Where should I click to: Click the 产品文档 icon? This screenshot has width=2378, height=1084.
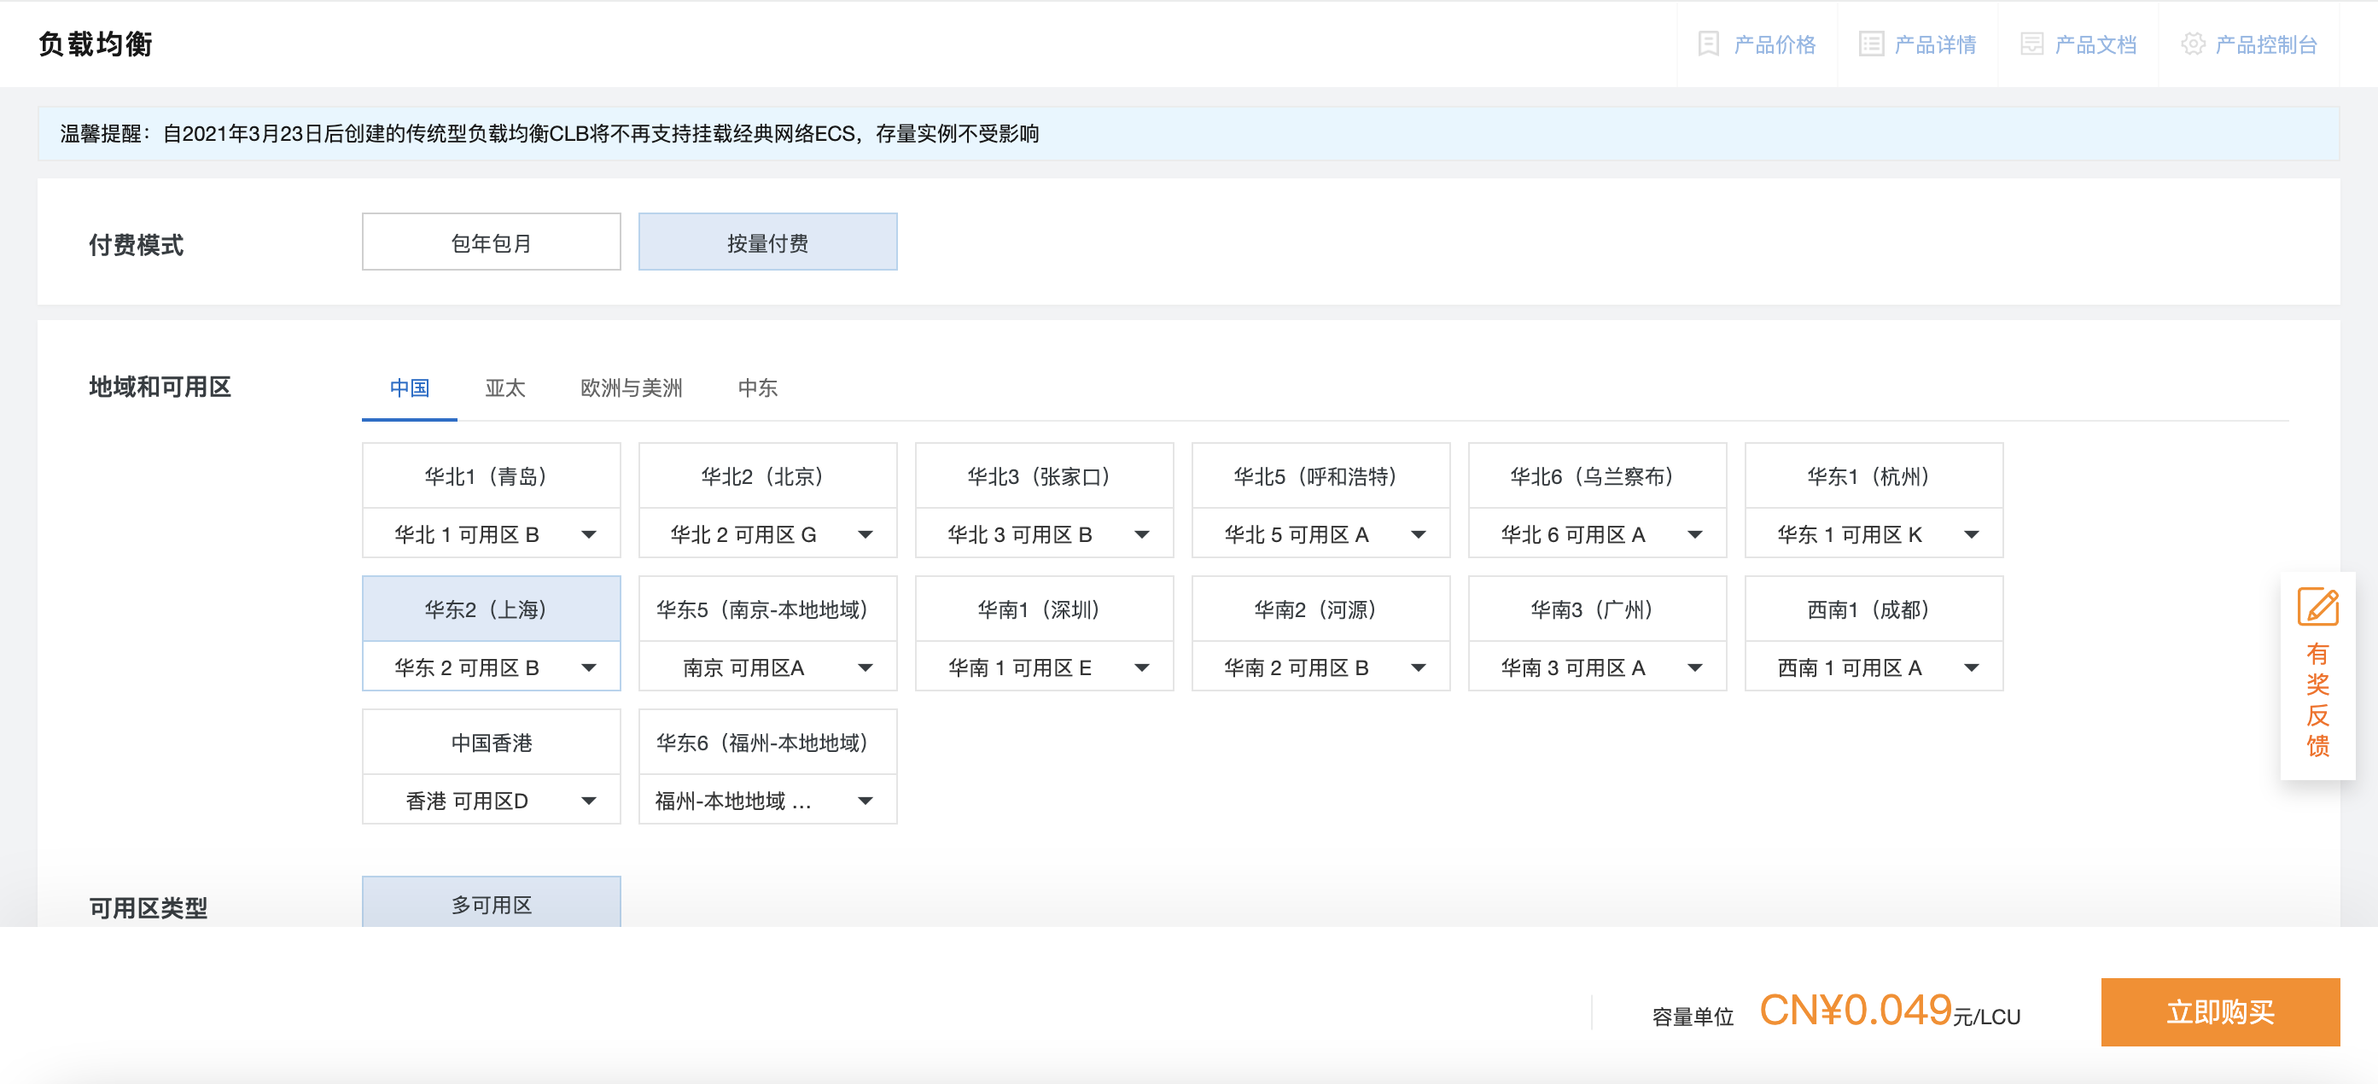coord(2031,44)
